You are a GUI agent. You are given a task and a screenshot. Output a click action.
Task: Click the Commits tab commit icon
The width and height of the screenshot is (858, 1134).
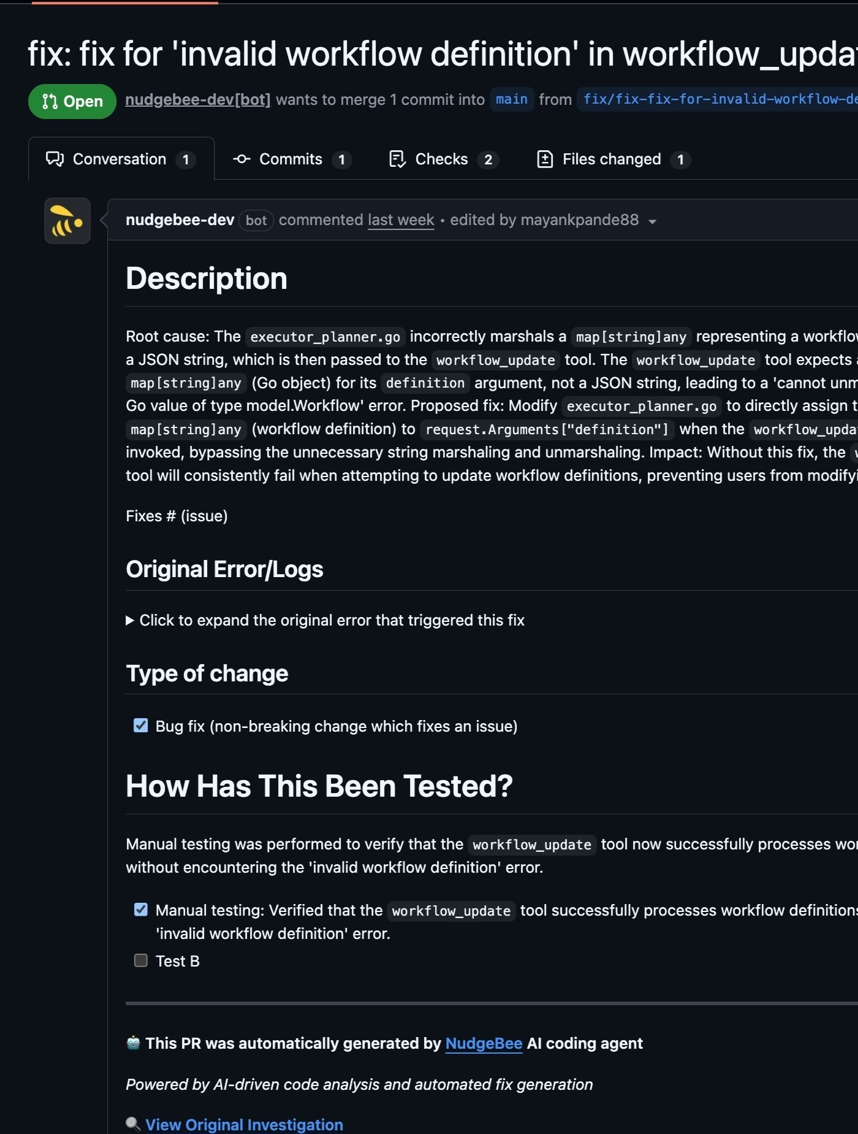tap(241, 159)
